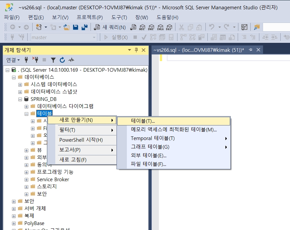Click the Undo arrow icon
The height and width of the screenshot is (230, 290).
212,27
